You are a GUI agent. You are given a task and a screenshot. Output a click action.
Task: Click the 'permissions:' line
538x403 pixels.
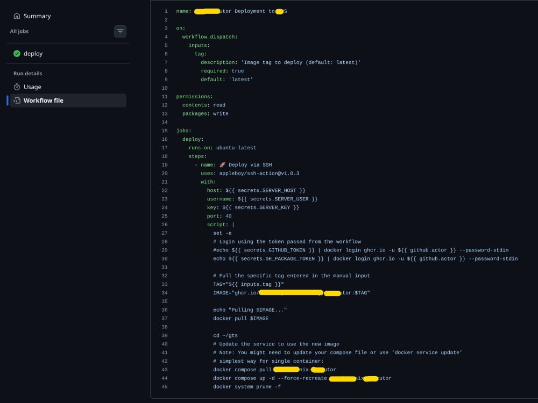point(195,97)
